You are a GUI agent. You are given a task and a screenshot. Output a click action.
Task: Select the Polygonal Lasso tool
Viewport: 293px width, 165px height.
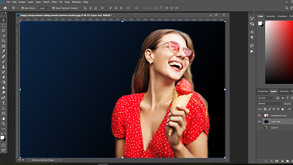pyautogui.click(x=4, y=30)
